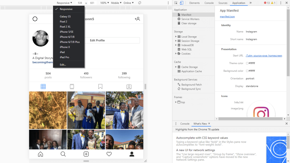Open the 100% zoom dropdown
Screen dimensions: 290x163
(104, 3)
